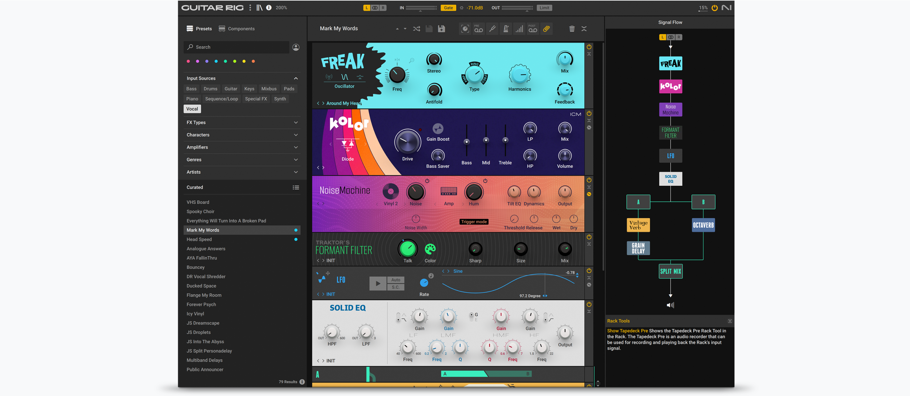This screenshot has height=396, width=910.
Task: Switch to the Presets tab
Action: 199,29
